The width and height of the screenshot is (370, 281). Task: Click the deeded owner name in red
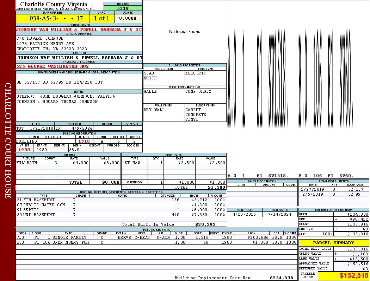[79, 30]
